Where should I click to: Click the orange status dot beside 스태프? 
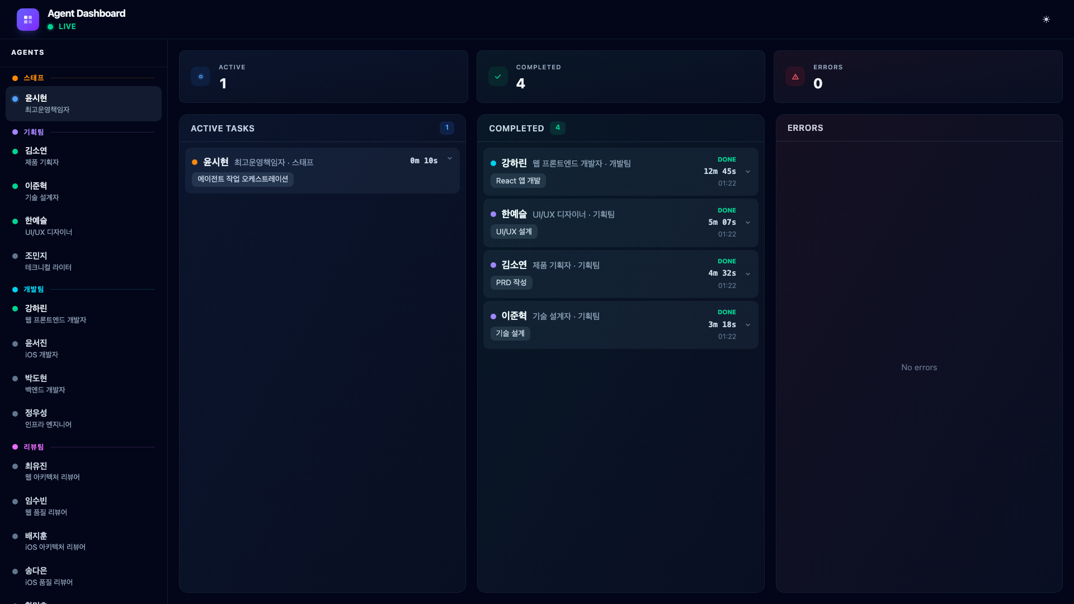tap(15, 78)
